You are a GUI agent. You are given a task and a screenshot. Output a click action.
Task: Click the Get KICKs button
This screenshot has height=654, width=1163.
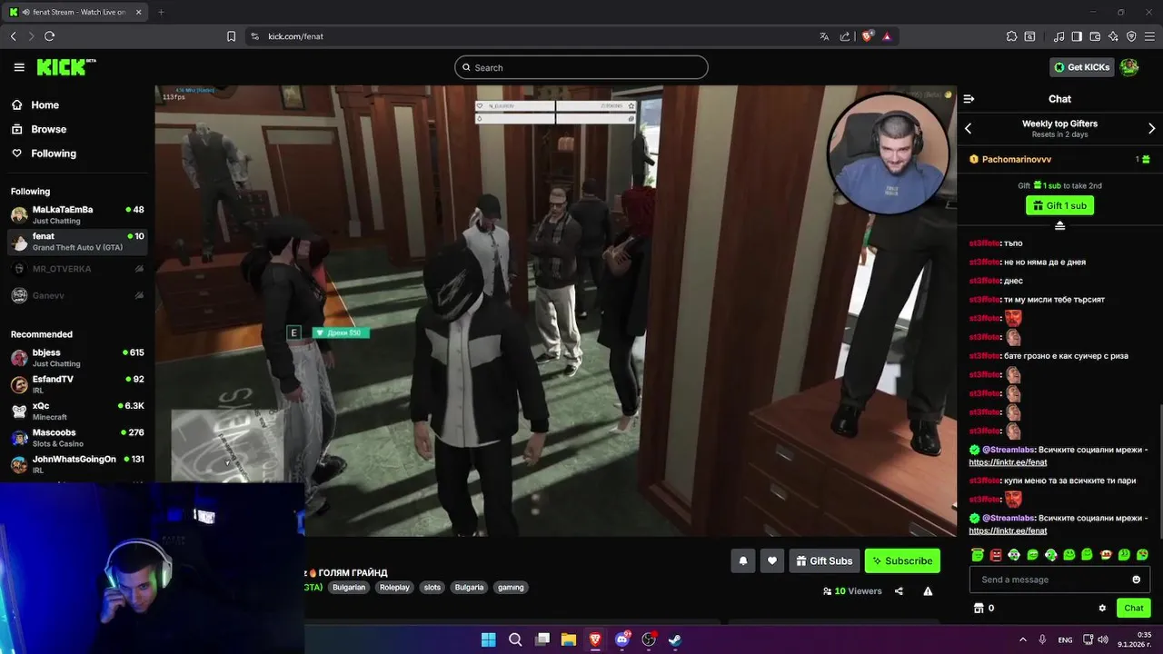point(1081,67)
